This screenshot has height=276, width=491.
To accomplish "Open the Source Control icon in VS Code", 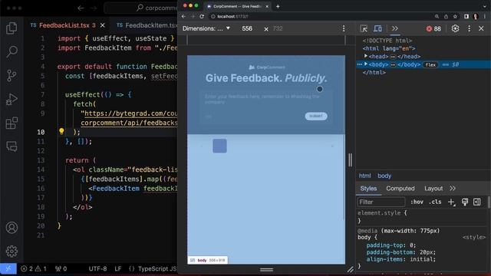I will coord(12,75).
